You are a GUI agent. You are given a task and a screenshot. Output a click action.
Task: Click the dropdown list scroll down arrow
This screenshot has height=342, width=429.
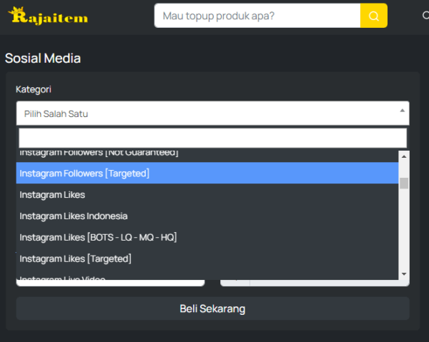404,274
